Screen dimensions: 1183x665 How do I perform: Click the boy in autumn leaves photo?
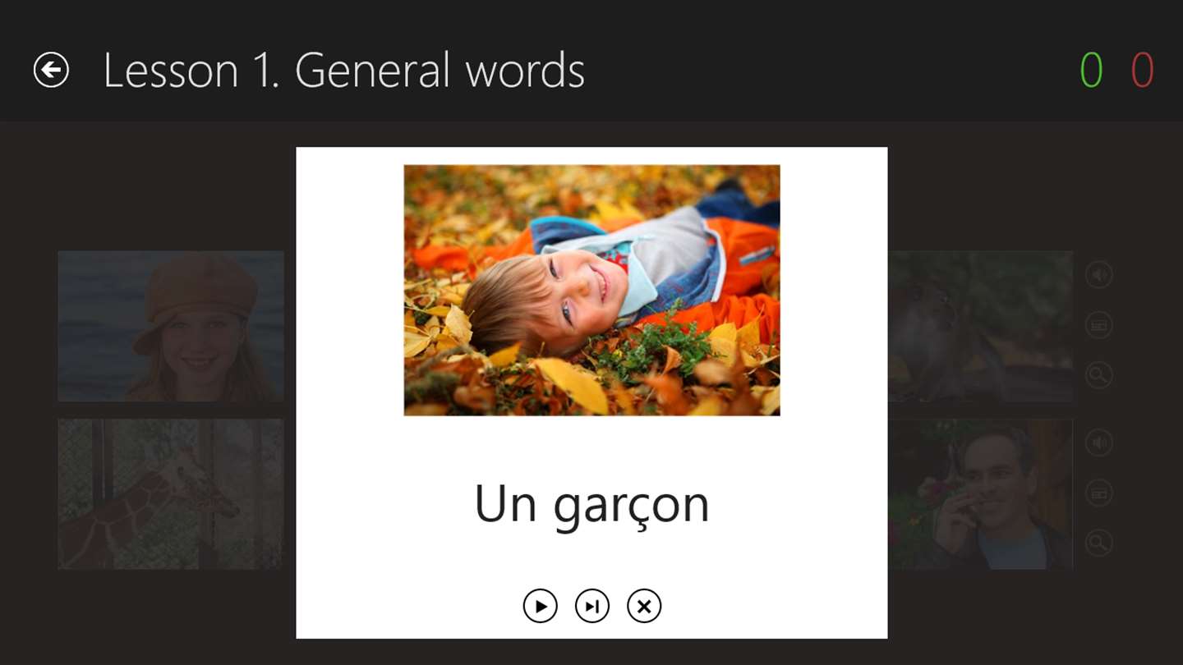[x=591, y=290]
